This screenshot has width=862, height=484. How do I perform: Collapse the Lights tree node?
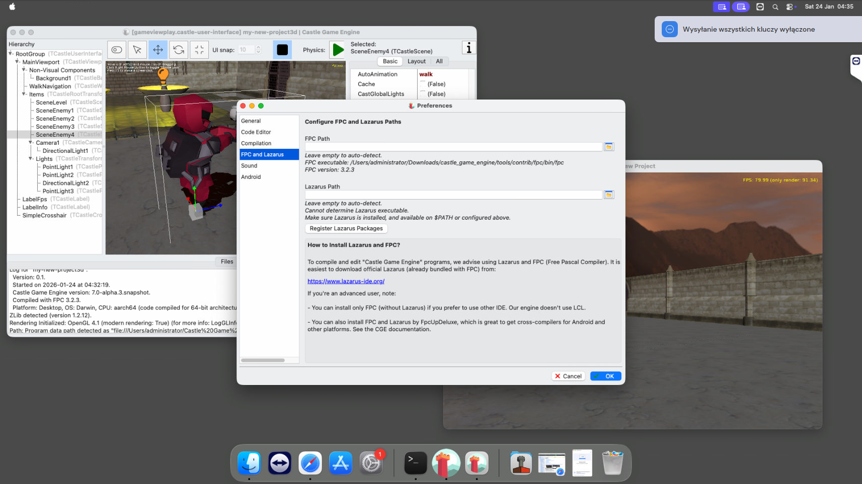coord(31,159)
